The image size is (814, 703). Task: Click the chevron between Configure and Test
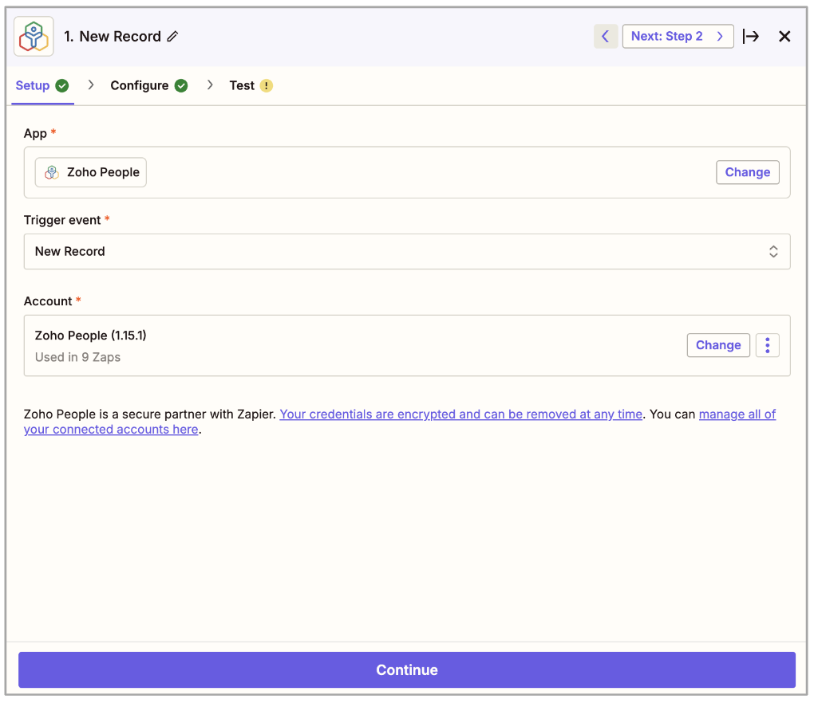[x=210, y=84]
